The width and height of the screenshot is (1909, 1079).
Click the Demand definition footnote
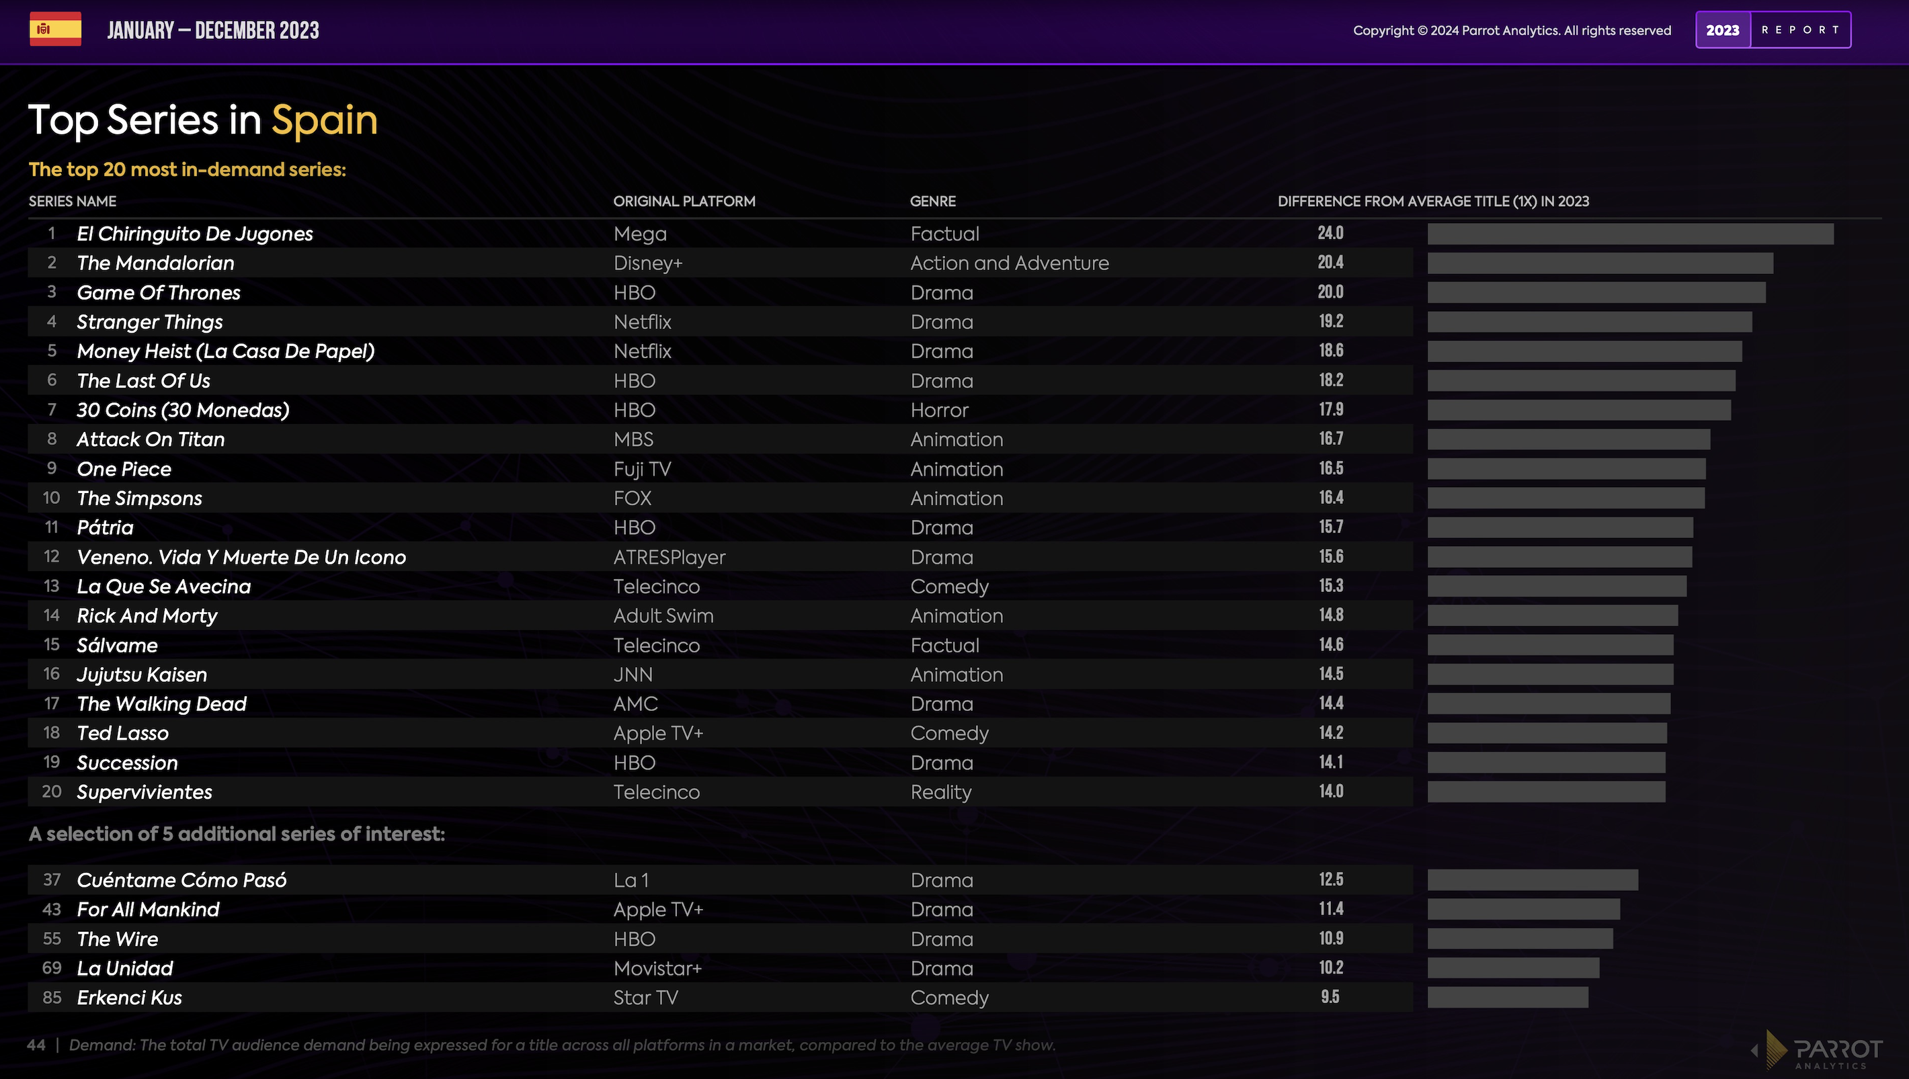[562, 1045]
